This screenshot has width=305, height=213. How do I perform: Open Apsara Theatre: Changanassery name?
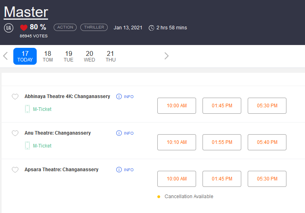pyautogui.click(x=61, y=170)
